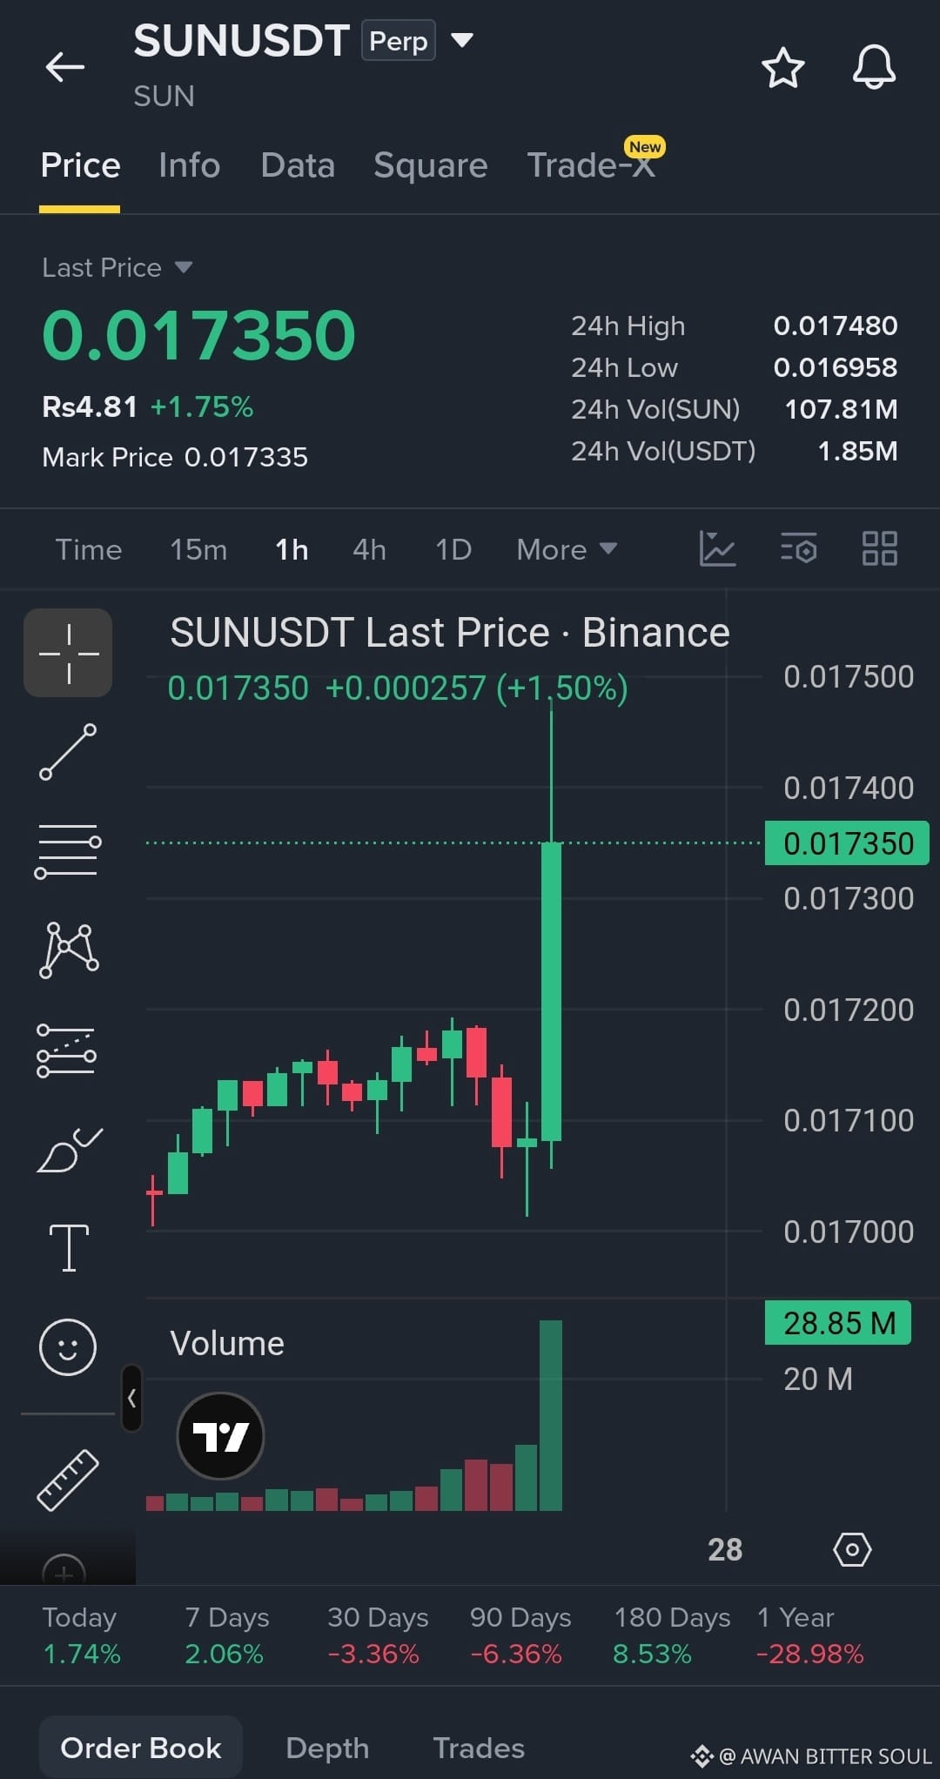The height and width of the screenshot is (1779, 940).
Task: Open chart settings hexagon icon
Action: (x=852, y=1549)
